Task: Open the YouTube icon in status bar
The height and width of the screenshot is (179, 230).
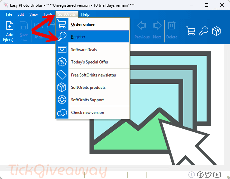Action: [217, 175]
